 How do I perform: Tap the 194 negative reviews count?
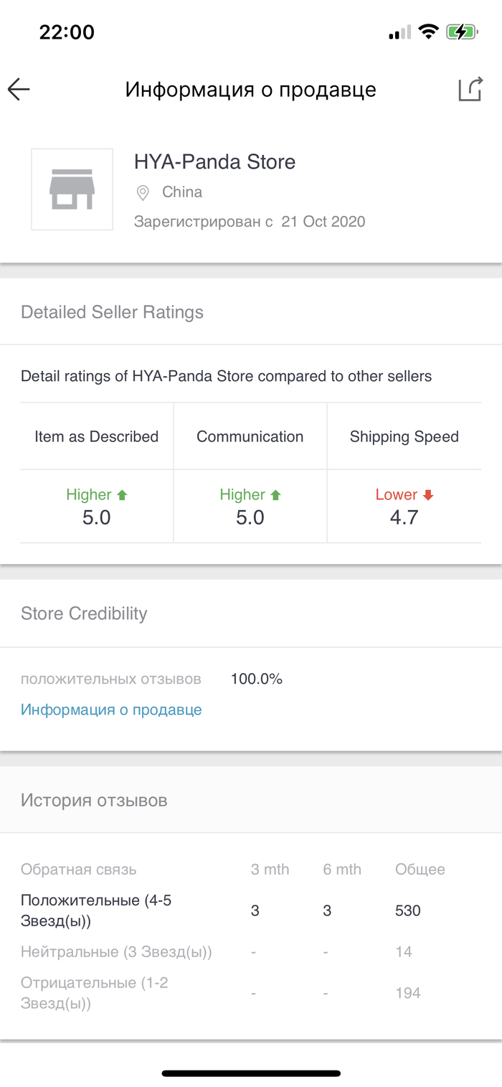408,993
